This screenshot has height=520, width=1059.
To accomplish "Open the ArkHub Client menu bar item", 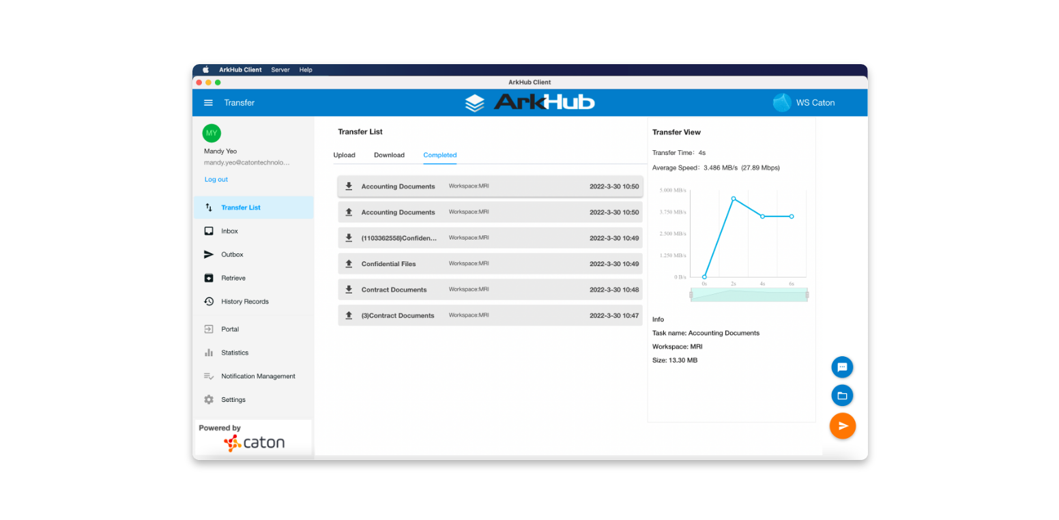I will [240, 70].
